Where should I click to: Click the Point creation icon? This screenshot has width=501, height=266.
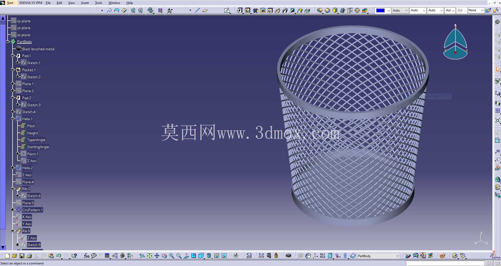[x=190, y=10]
